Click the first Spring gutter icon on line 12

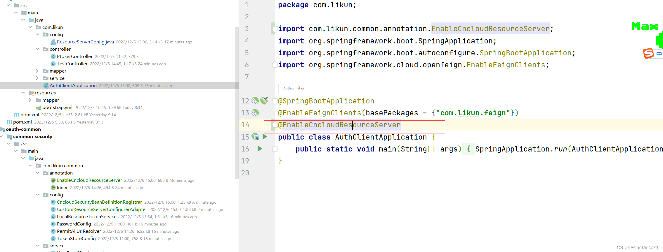click(x=255, y=101)
